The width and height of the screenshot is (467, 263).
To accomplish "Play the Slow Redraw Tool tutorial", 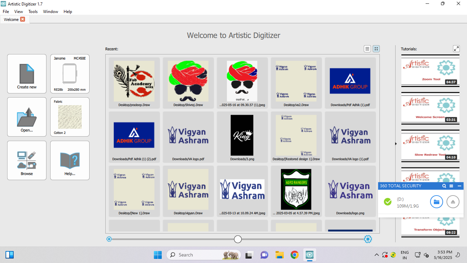I will (430, 147).
